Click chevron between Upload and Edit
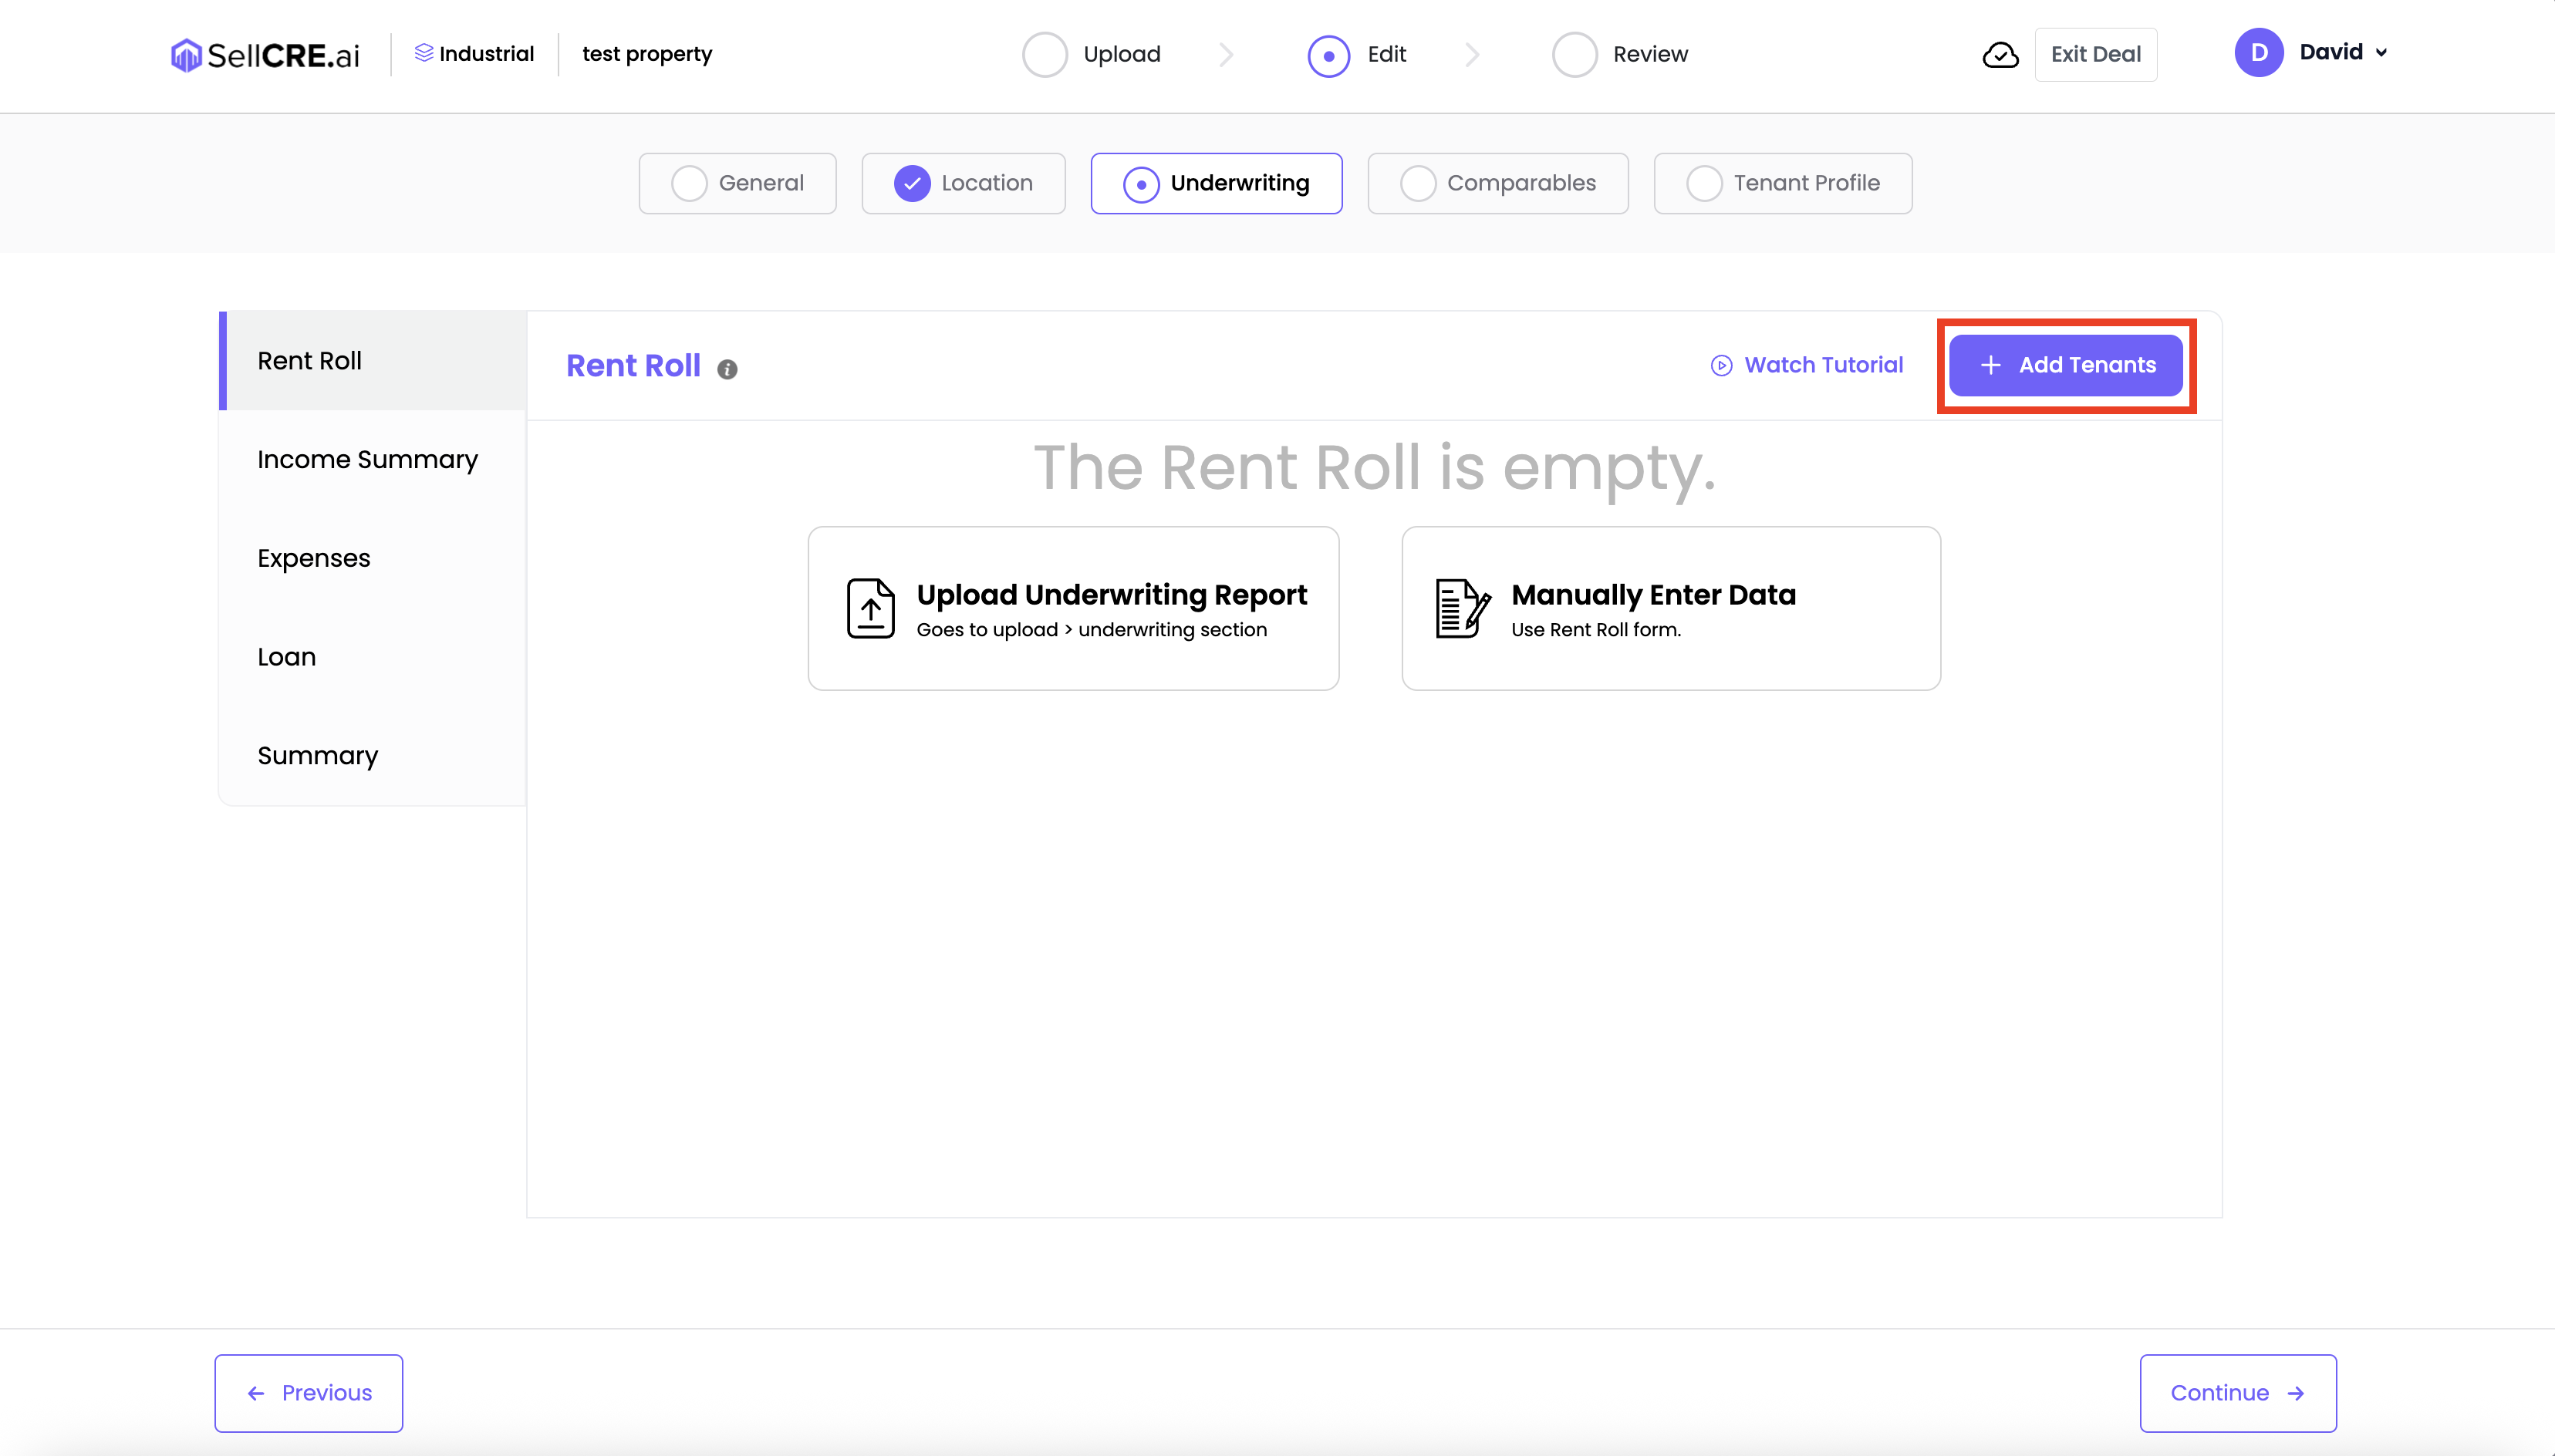This screenshot has height=1456, width=2555. point(1226,55)
